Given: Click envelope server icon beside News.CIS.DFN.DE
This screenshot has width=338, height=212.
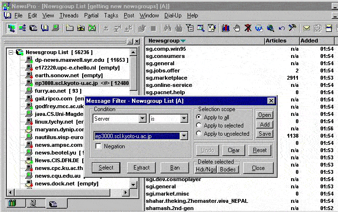Looking at the screenshot, I should coord(29,160).
